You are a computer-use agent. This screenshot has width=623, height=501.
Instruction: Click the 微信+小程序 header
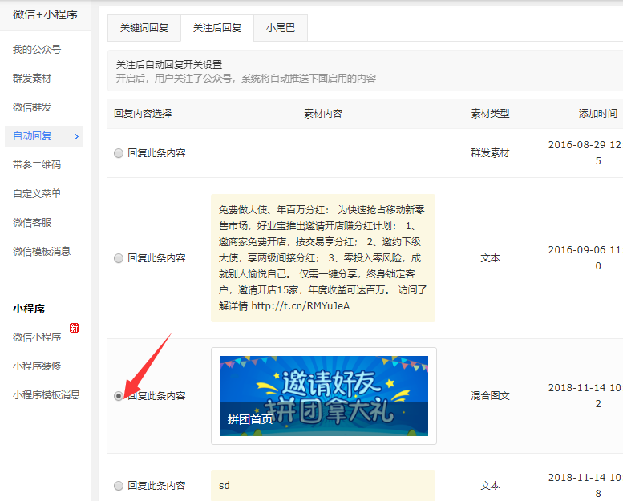coord(45,14)
